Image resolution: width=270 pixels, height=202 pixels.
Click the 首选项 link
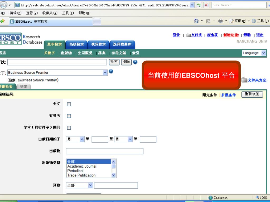click(x=212, y=35)
